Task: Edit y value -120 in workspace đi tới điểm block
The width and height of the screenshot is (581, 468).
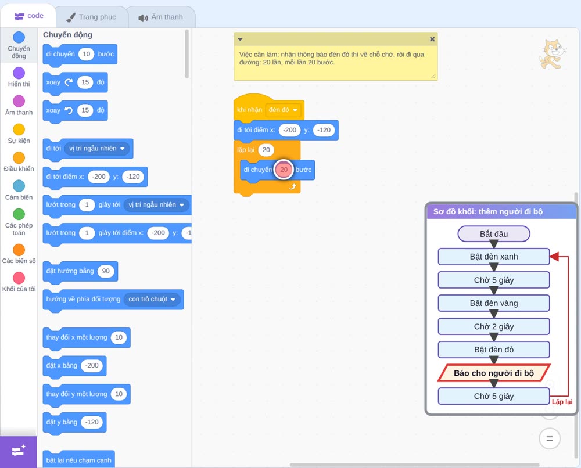Action: point(324,130)
